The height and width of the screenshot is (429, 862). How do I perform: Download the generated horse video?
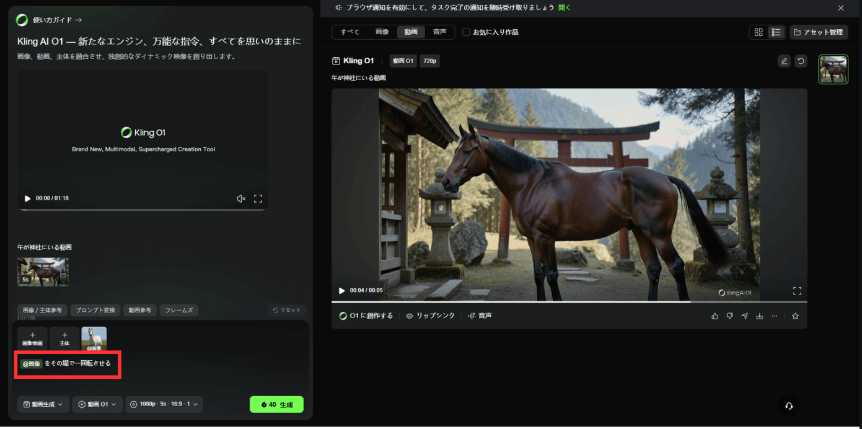(x=760, y=316)
